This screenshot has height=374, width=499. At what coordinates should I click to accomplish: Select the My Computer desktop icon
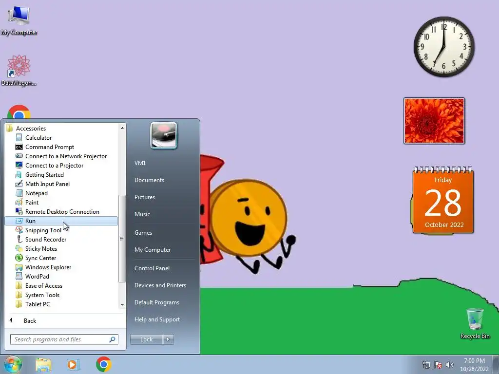click(19, 20)
